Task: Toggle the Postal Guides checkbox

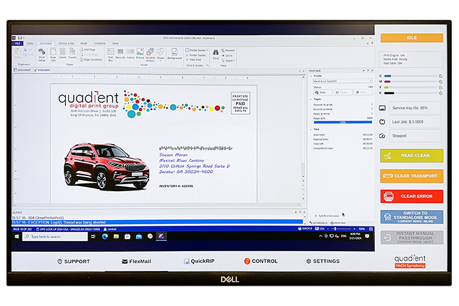Action: click(187, 50)
